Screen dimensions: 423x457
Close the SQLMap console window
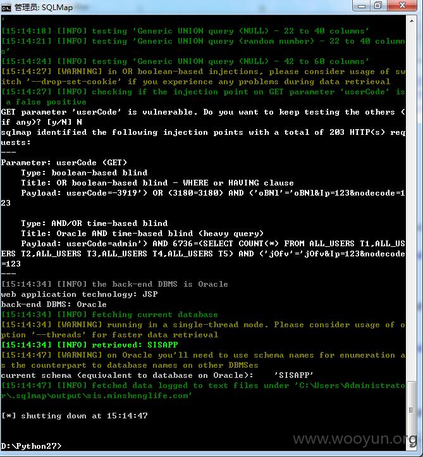pos(402,6)
